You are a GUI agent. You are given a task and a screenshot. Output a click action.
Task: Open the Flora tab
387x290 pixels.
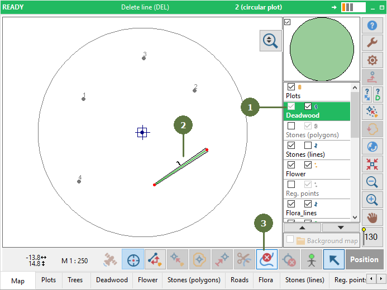tap(266, 280)
